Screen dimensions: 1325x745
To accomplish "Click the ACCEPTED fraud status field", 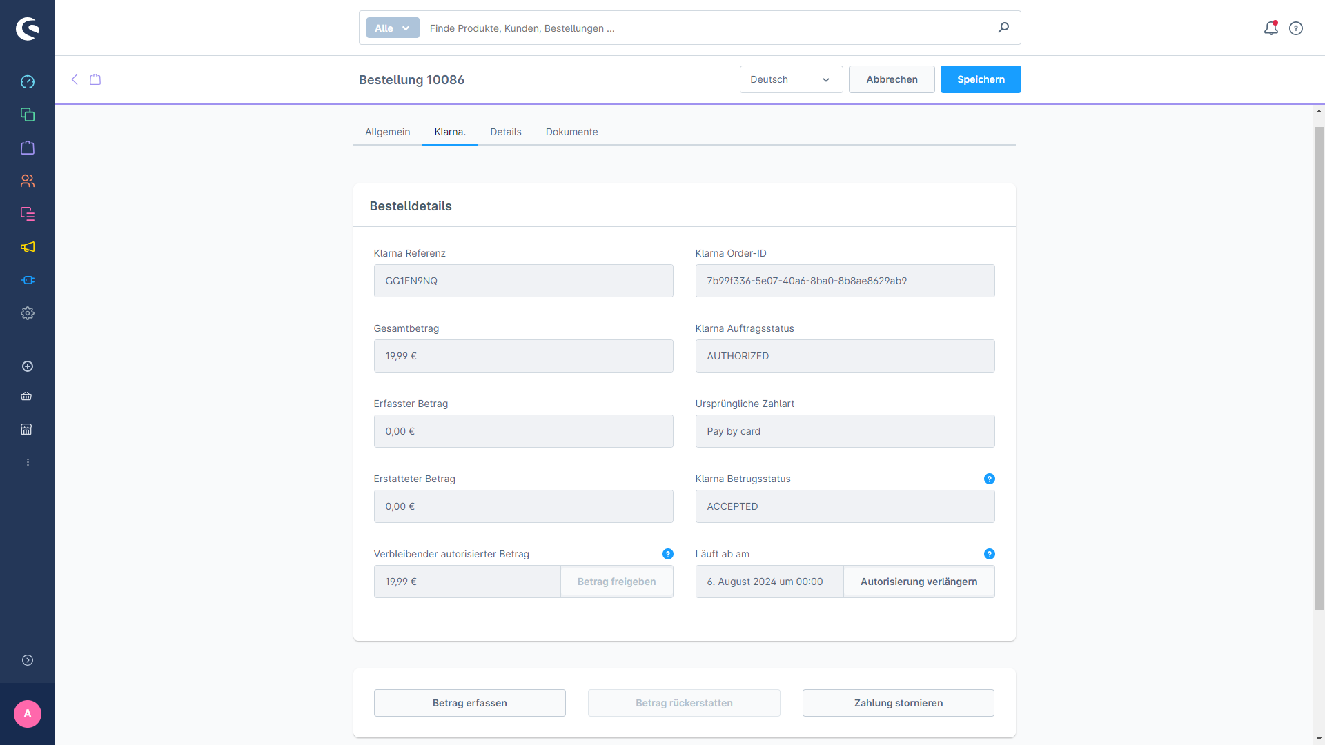I will (845, 506).
